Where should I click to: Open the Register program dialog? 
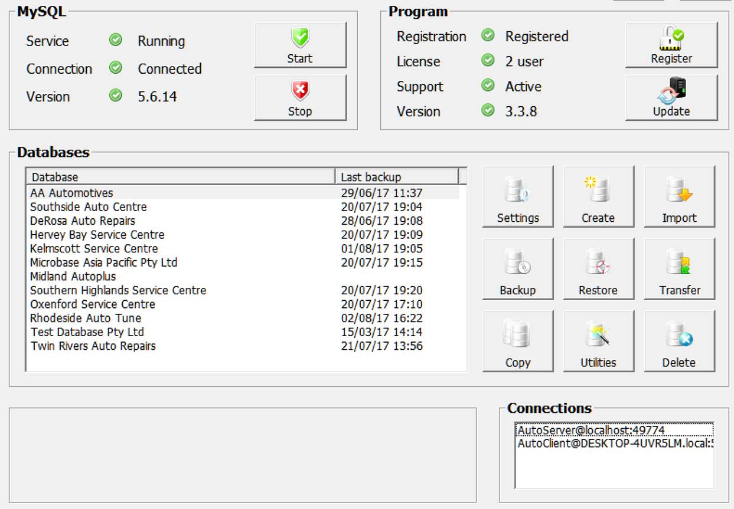coord(671,45)
